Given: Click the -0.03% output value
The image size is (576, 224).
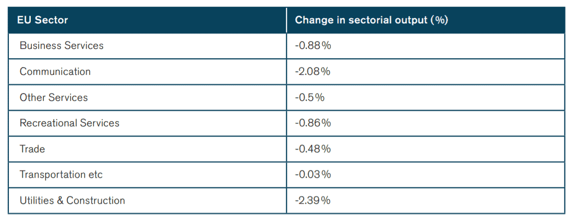Looking at the screenshot, I should tap(313, 175).
